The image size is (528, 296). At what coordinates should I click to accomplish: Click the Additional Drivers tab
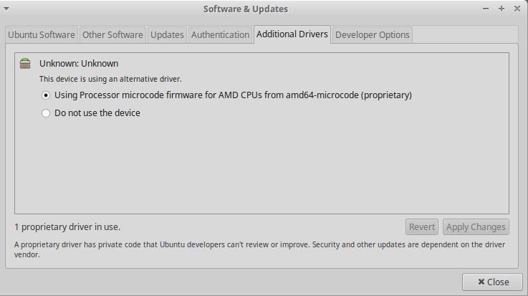point(292,34)
